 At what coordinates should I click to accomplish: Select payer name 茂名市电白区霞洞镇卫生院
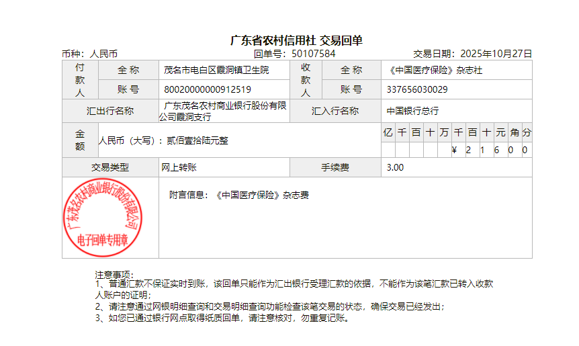[x=216, y=70]
